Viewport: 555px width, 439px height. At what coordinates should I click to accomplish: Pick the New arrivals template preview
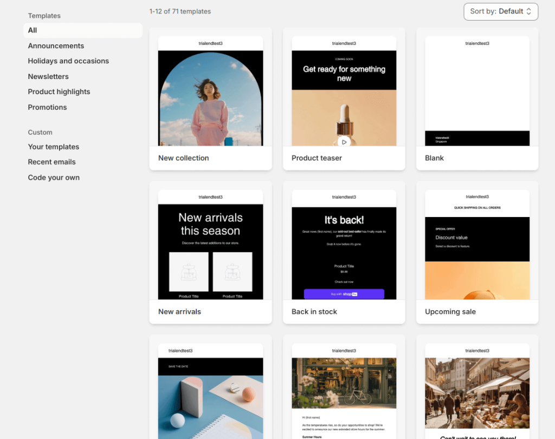211,245
